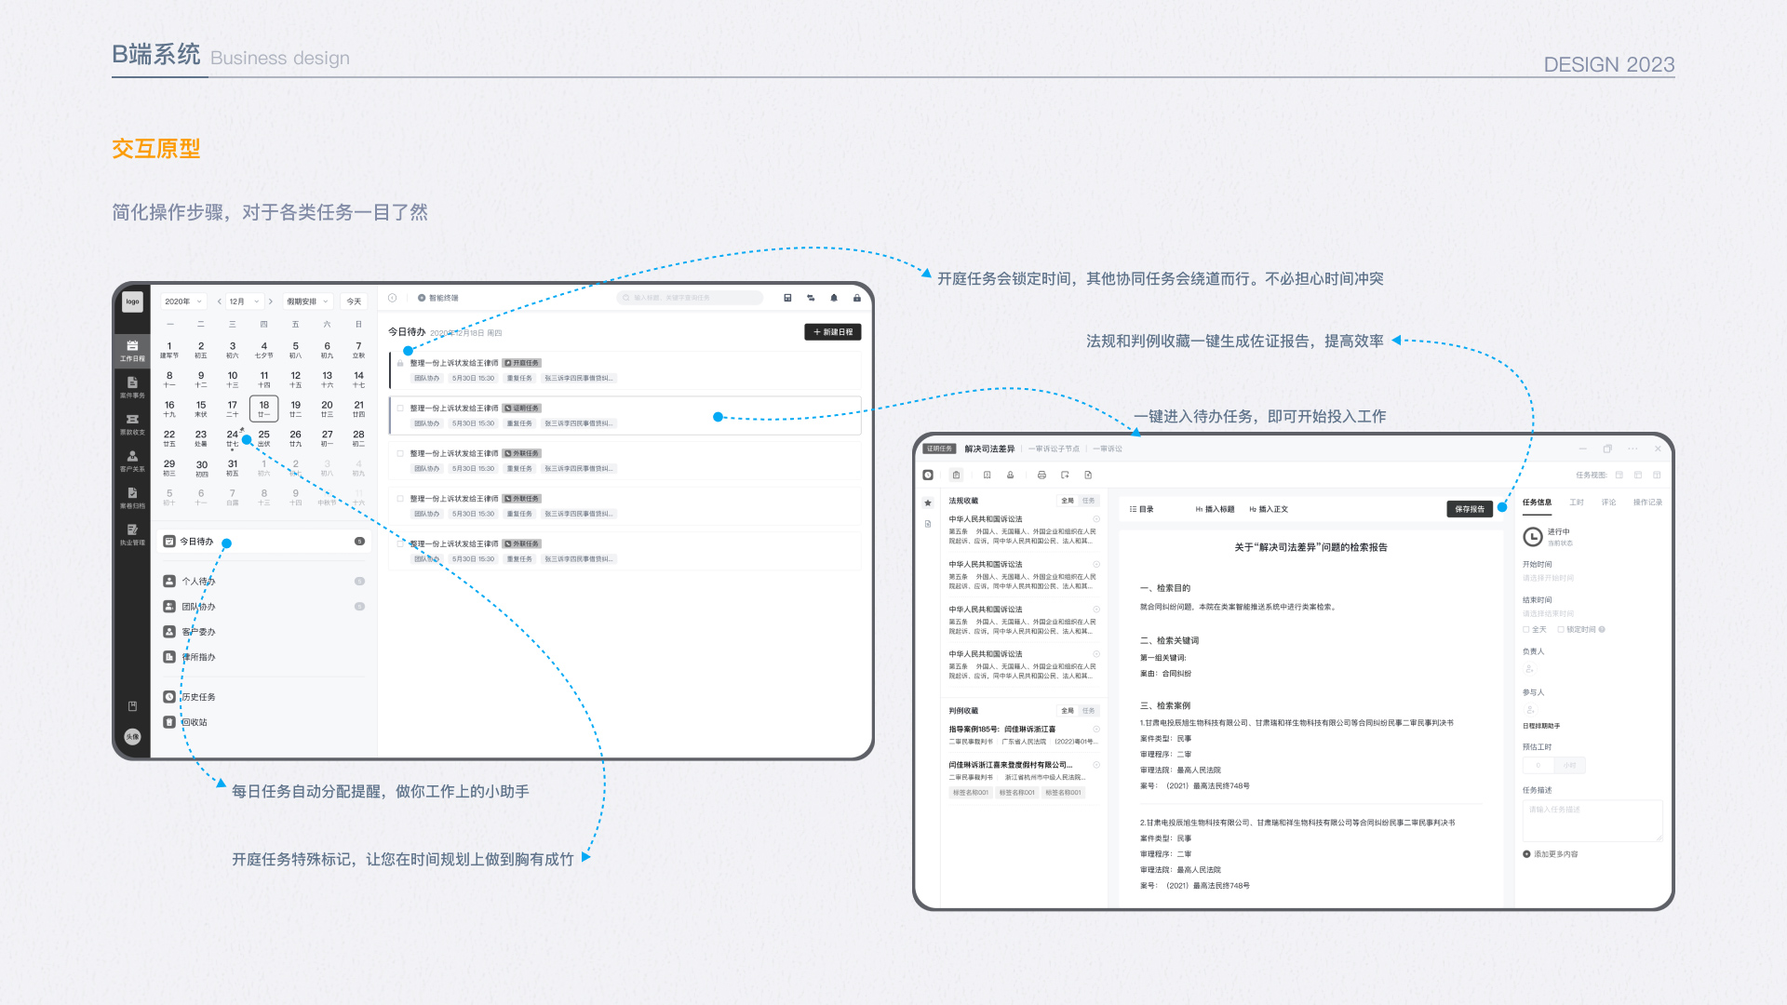Open the year dropdown showing 2020年
Image resolution: width=1787 pixels, height=1005 pixels.
182,301
